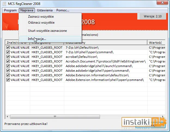The width and height of the screenshot is (170, 132).
Task: Select the Adobe.adobebridge\shell\open\command\ entry
Action: coord(98,71)
